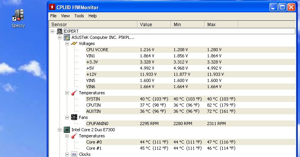
Task: Select the Voltages tree label
Action: [x=86, y=43]
